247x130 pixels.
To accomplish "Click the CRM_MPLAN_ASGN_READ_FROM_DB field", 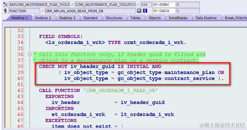I will [x=90, y=11].
